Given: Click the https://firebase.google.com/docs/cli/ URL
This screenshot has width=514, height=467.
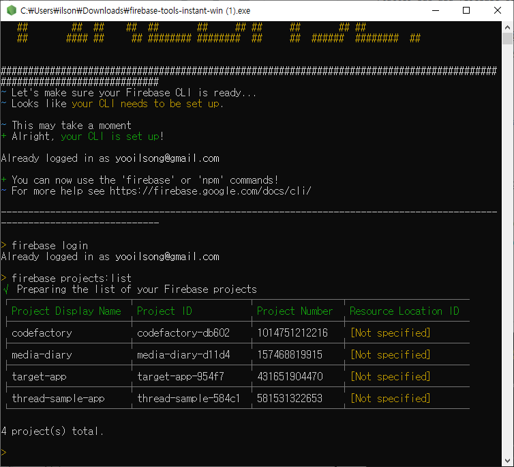Looking at the screenshot, I should click(x=210, y=190).
